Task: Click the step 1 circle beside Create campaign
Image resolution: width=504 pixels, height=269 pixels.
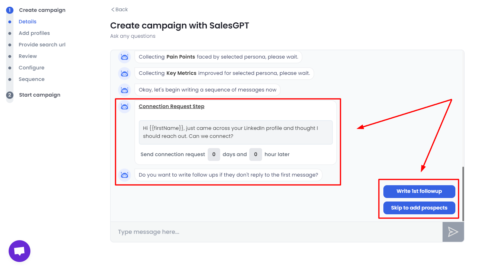Action: pos(10,10)
